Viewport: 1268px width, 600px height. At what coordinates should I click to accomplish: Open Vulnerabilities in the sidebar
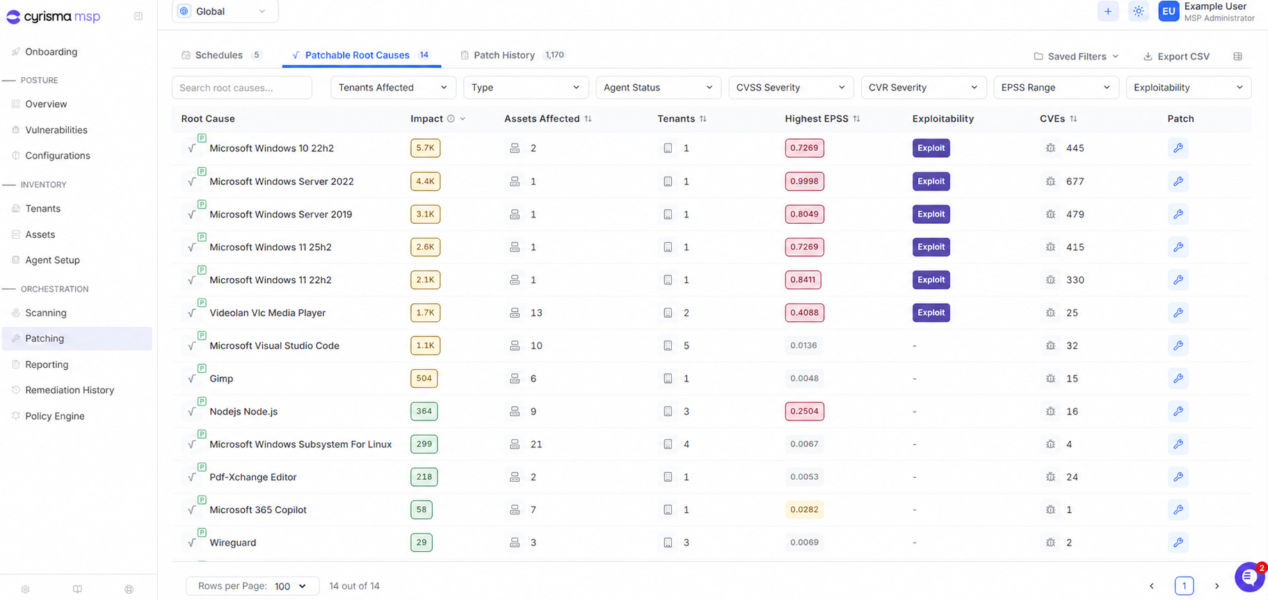point(56,130)
